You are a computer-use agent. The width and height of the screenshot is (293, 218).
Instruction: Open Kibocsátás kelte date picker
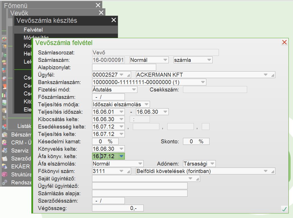[x=121, y=119]
